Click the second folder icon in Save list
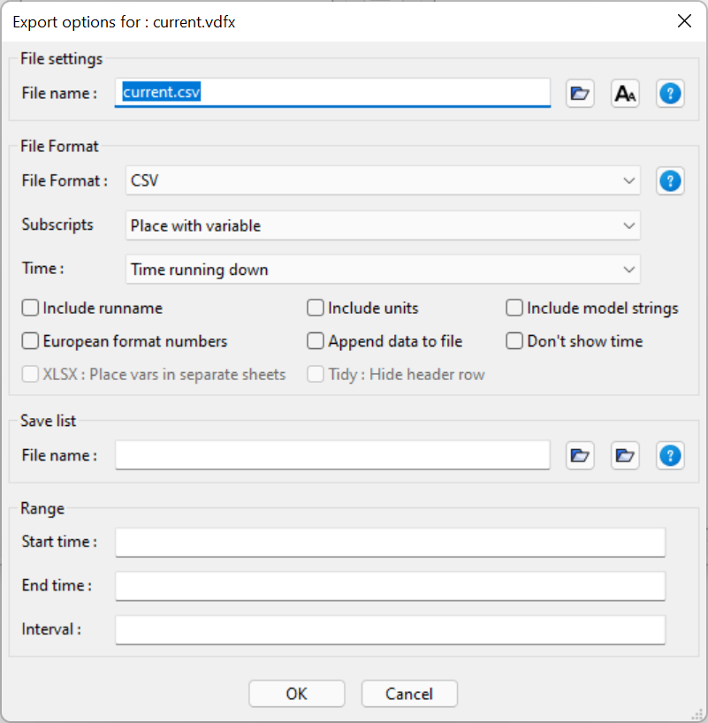 pos(625,455)
